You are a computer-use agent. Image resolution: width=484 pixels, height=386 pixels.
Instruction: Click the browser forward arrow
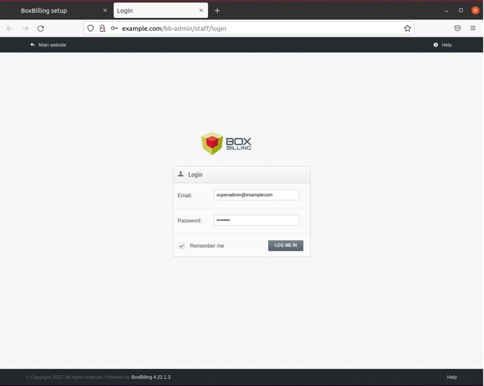pyautogui.click(x=25, y=28)
